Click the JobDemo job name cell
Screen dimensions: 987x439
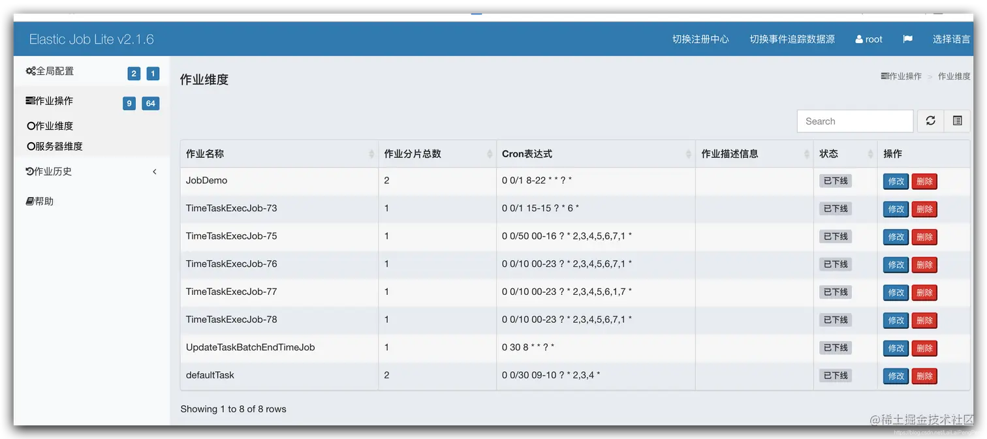click(x=279, y=181)
